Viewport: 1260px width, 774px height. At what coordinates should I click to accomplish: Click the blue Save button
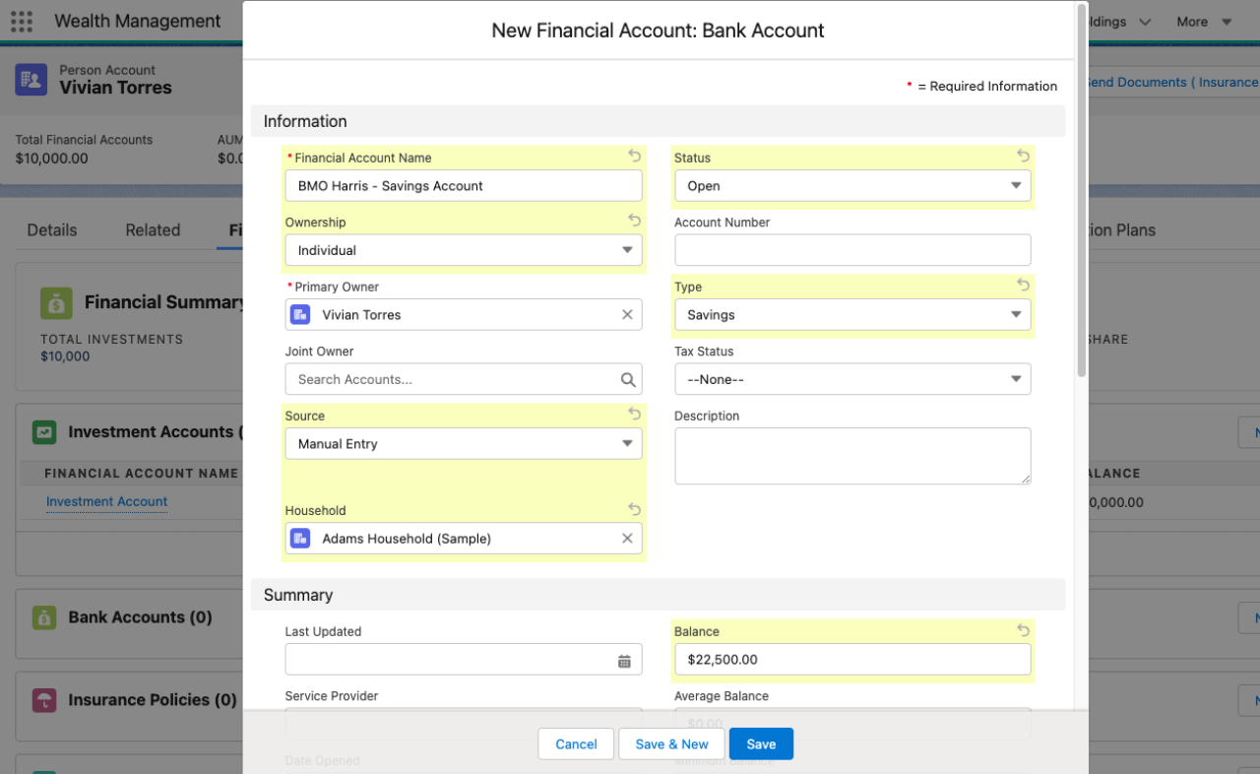(x=761, y=744)
